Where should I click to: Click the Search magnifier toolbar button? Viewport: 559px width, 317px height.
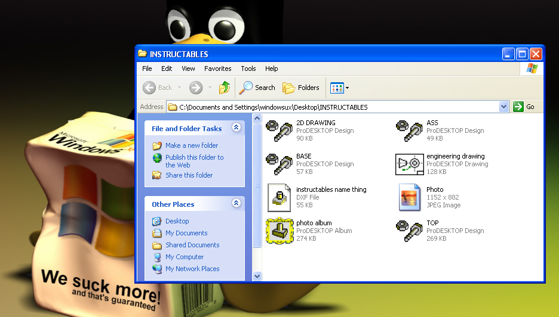(257, 88)
